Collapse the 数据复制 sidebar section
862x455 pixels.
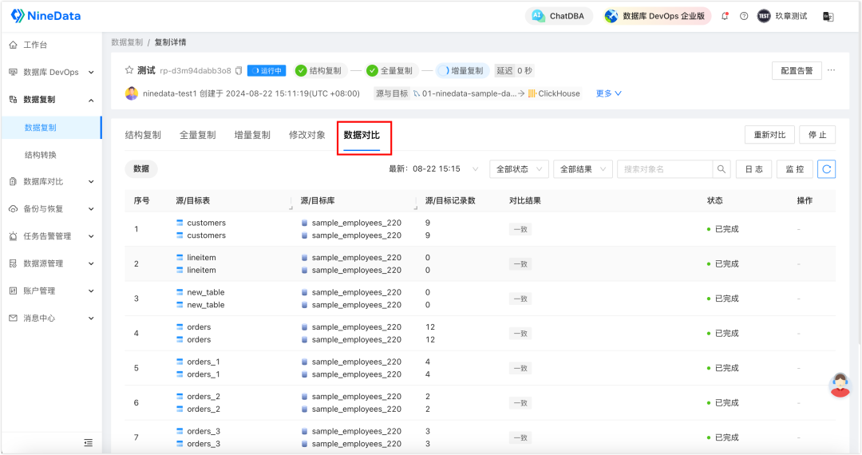pyautogui.click(x=51, y=100)
